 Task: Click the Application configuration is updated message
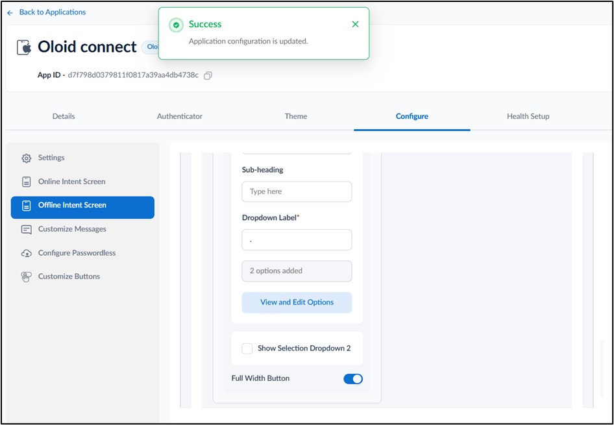pos(249,42)
